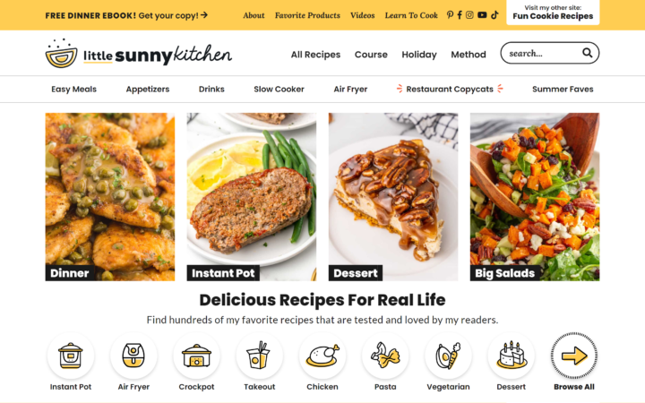Image resolution: width=645 pixels, height=403 pixels.
Task: Open the TikTok social icon
Action: [x=494, y=15]
